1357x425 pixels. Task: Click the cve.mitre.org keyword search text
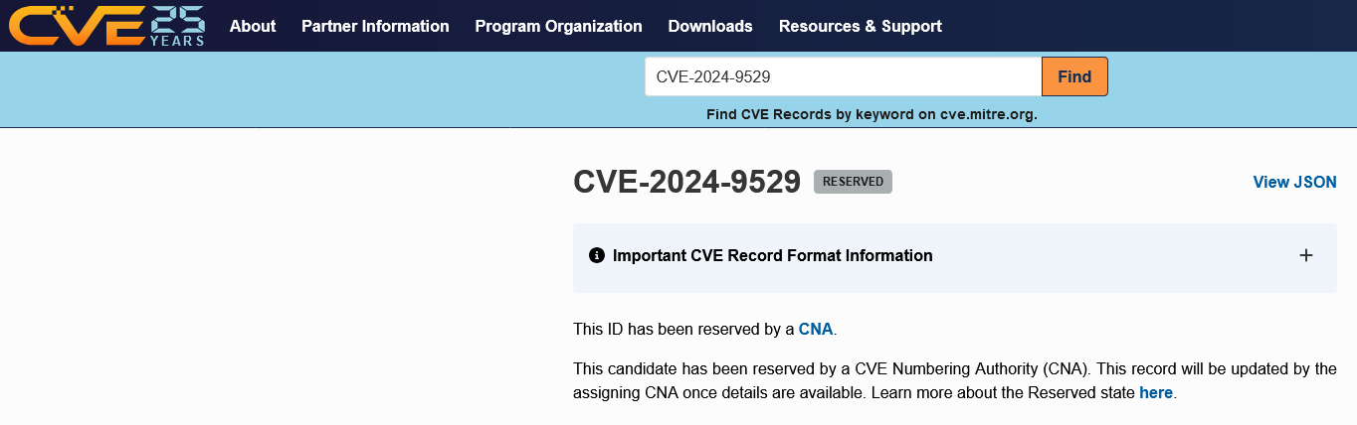(x=872, y=114)
